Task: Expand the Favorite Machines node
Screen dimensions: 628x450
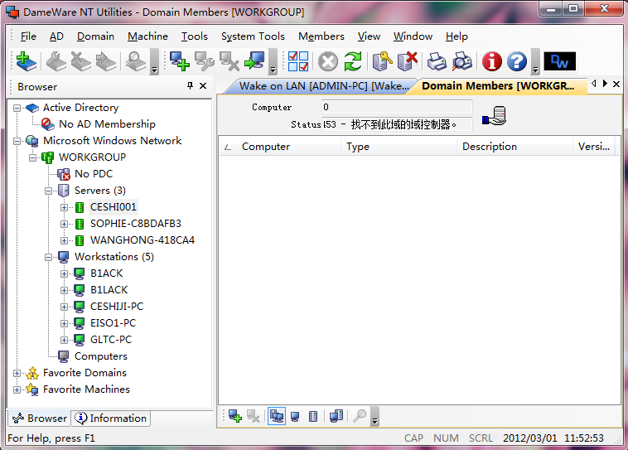Action: 17,390
